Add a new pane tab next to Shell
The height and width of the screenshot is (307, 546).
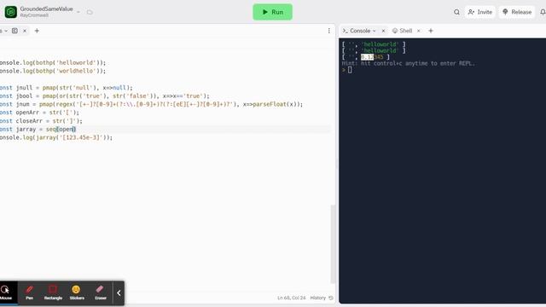point(431,31)
